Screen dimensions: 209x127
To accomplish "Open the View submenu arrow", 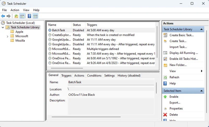I will [201, 71].
